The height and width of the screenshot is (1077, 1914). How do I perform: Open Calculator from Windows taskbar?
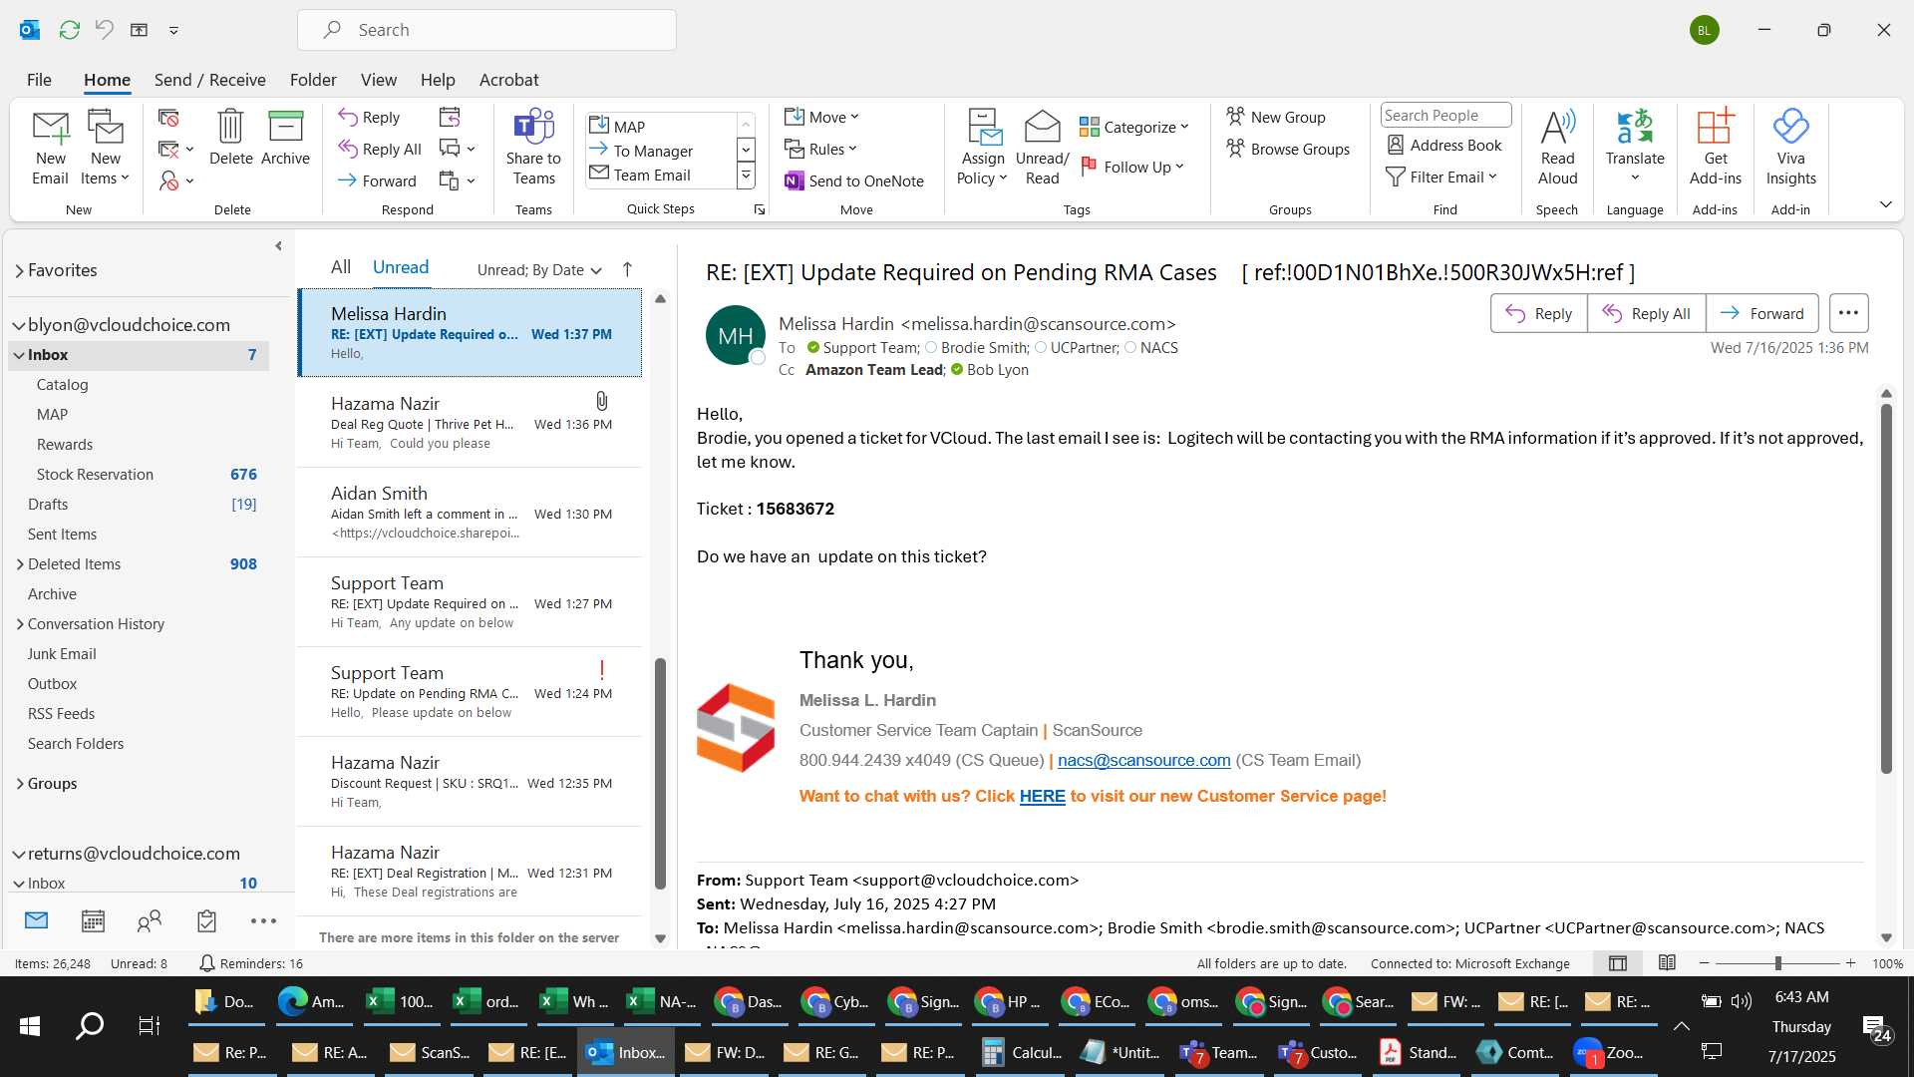pos(1022,1052)
